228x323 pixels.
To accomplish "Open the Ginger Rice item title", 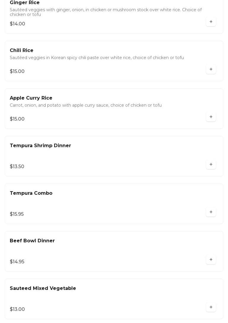I will 25,3.
